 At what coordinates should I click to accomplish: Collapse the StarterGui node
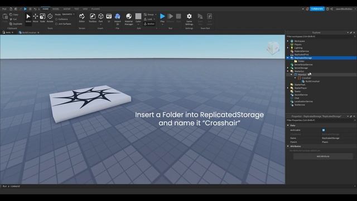(x=288, y=71)
